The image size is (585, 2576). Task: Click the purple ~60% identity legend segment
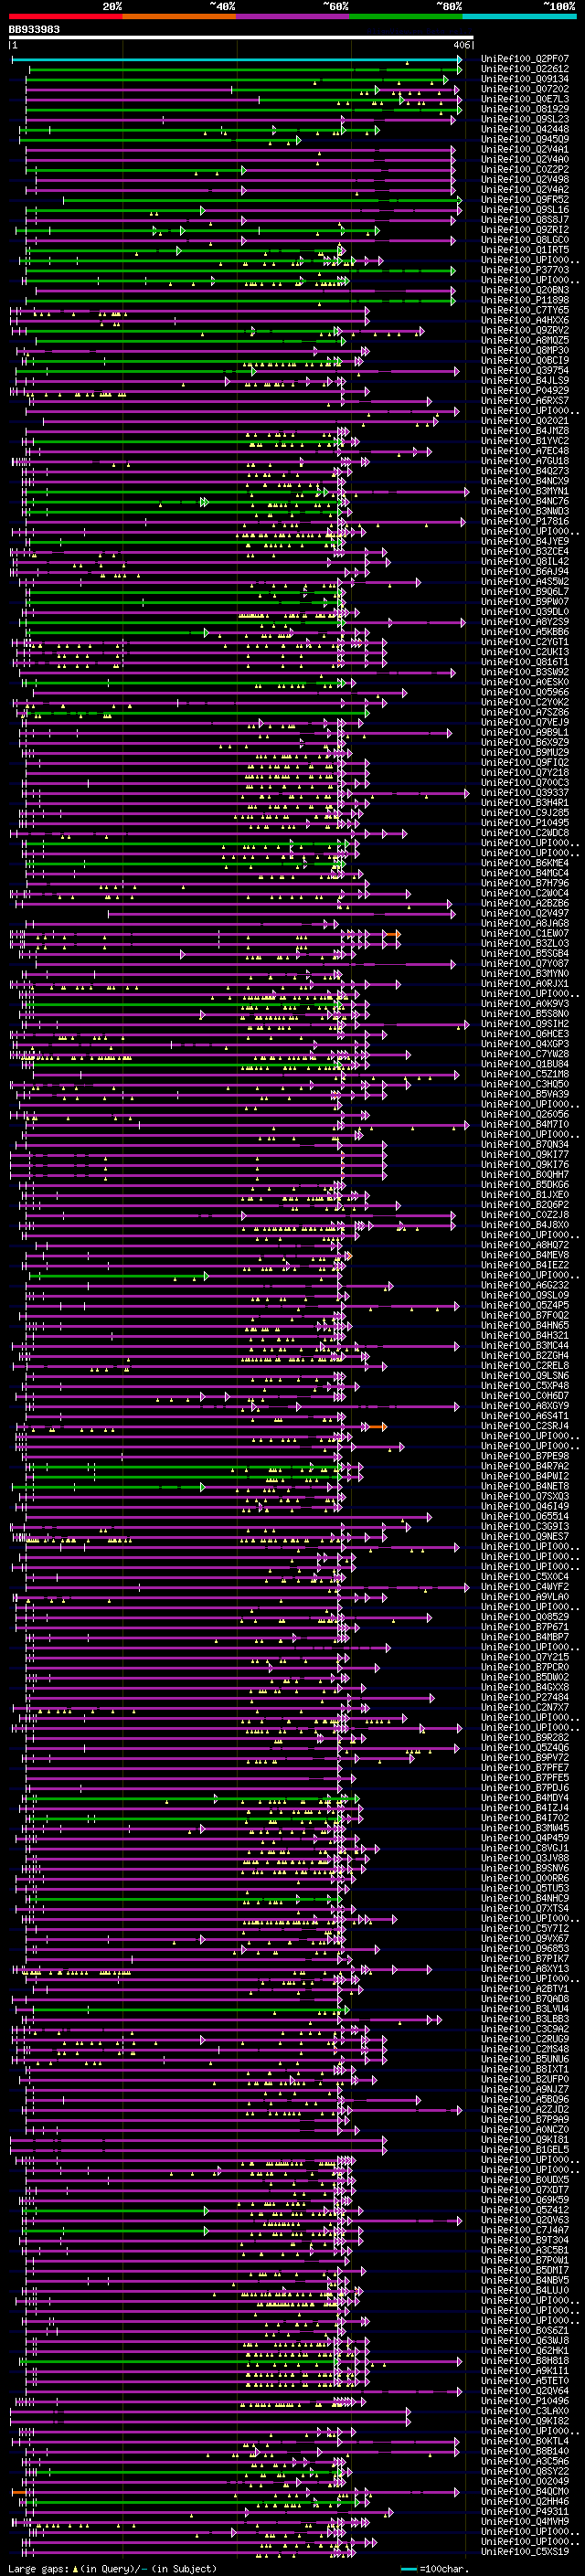tap(293, 17)
